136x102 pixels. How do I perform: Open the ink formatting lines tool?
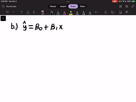(x=127, y=12)
